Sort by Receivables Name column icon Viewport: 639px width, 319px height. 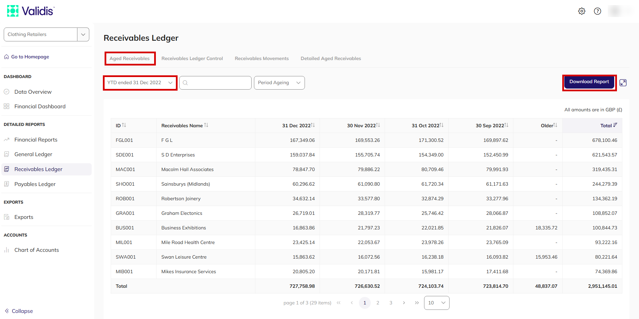206,125
